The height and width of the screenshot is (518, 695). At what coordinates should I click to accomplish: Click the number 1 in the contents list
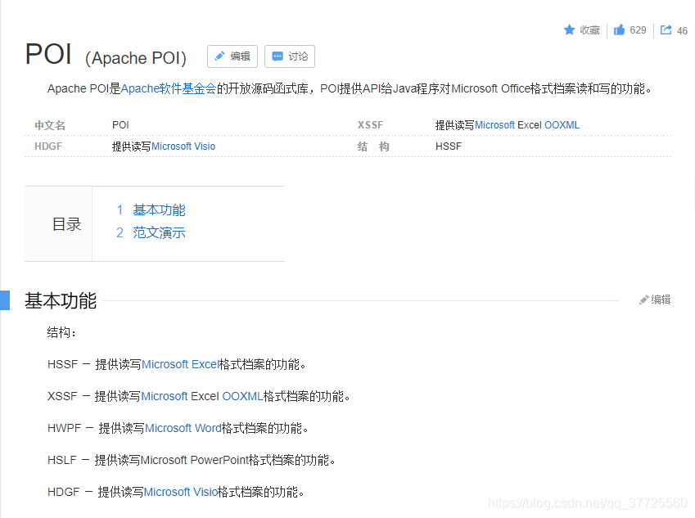coord(120,210)
